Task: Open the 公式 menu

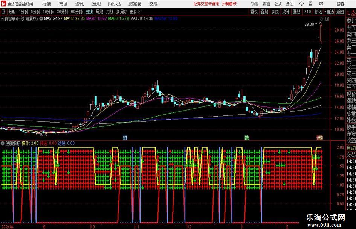Action: pyautogui.click(x=278, y=4)
